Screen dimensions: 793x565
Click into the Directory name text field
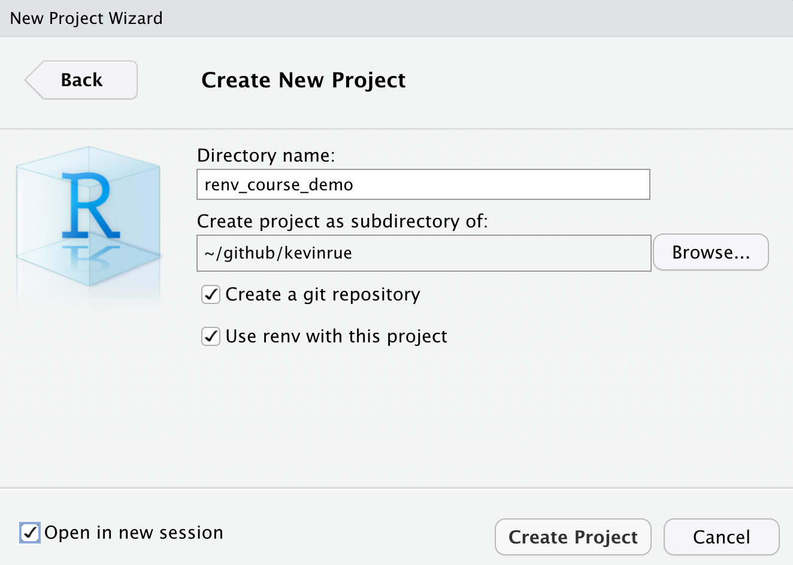(x=423, y=184)
